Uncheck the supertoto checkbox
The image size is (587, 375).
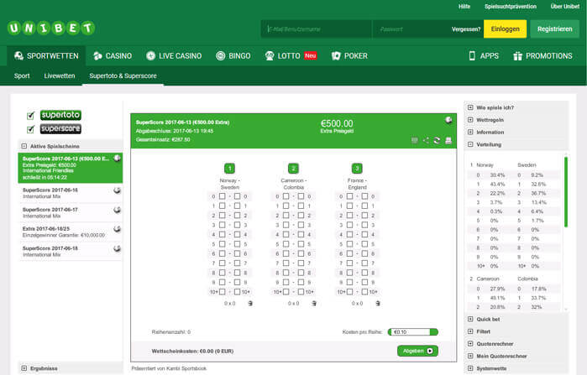coord(31,116)
